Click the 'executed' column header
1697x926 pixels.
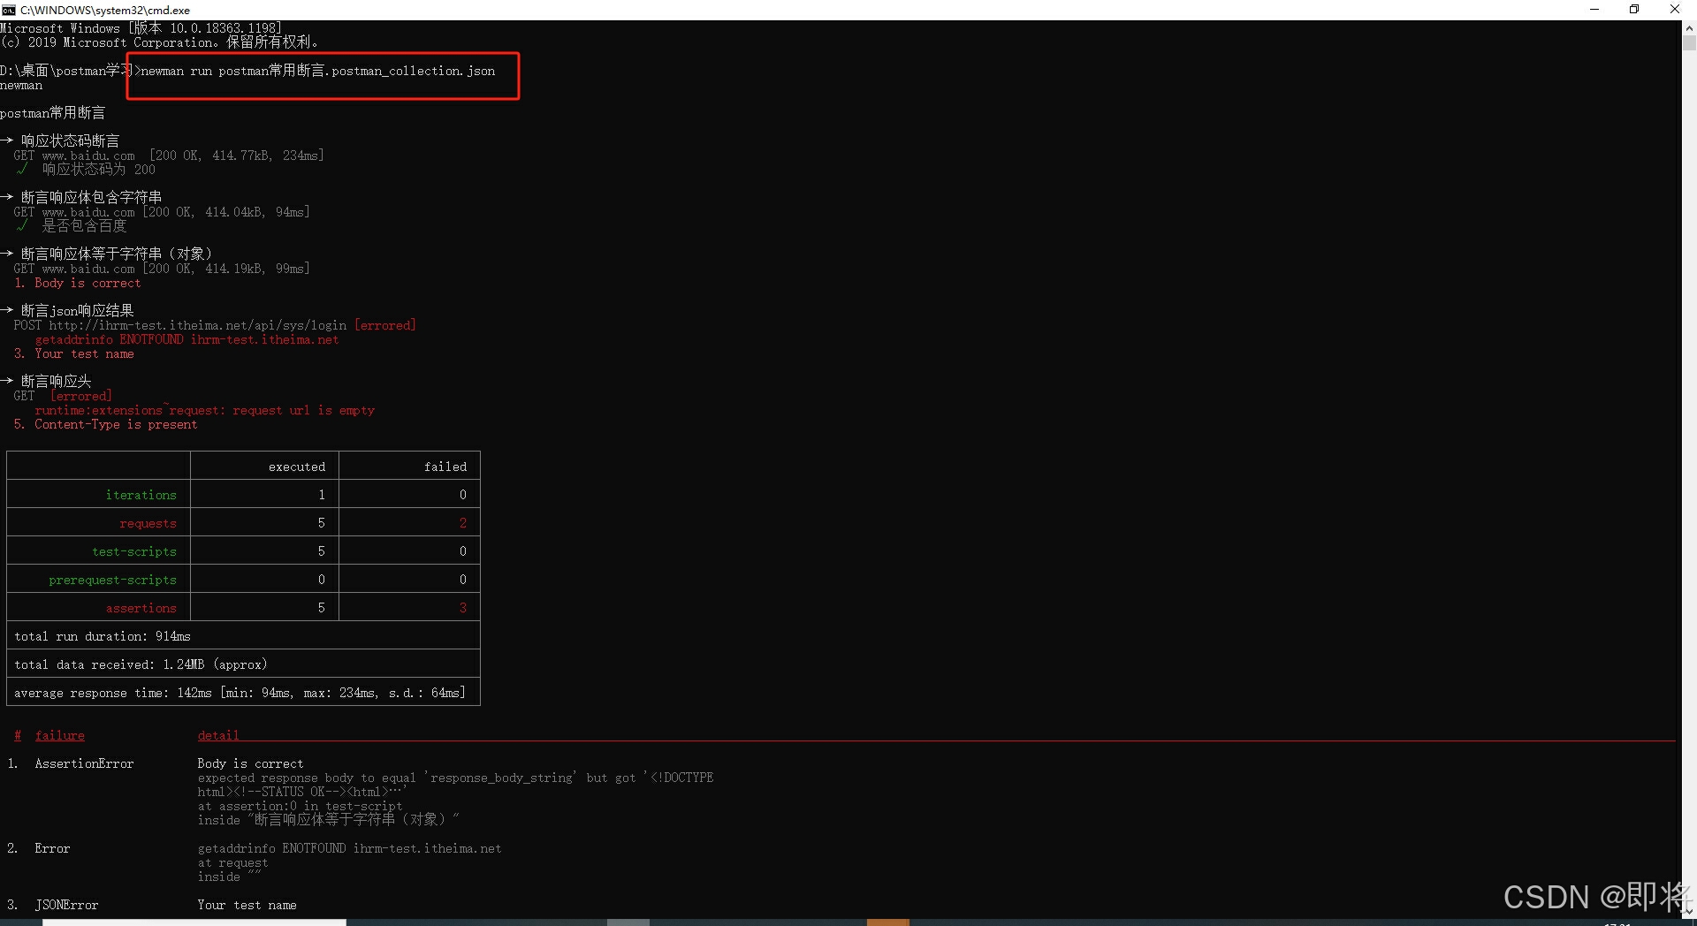tap(297, 467)
